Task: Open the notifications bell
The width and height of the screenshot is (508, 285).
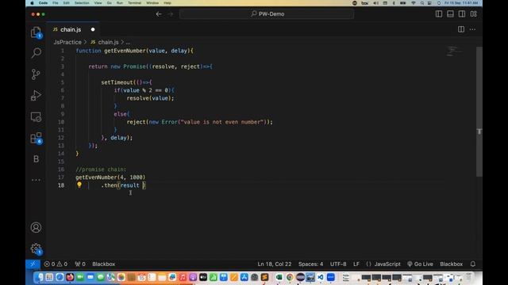Action: click(x=473, y=264)
